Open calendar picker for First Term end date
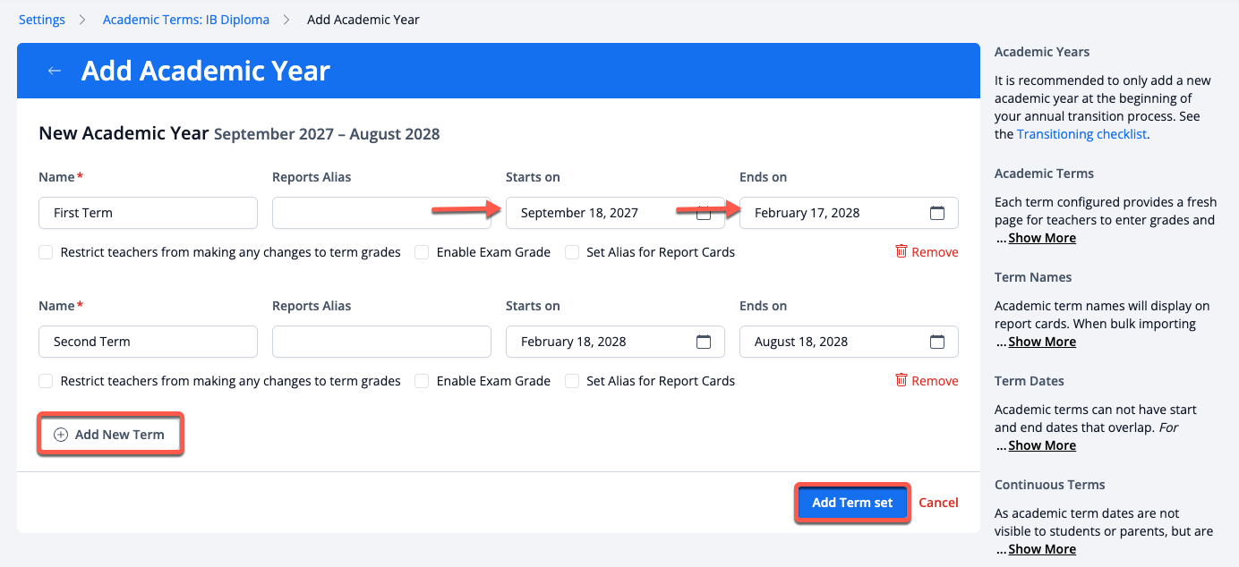 937,213
